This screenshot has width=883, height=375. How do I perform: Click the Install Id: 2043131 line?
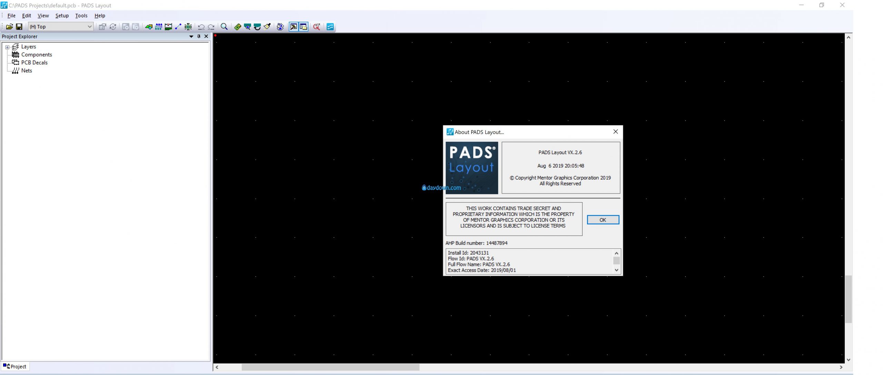click(x=468, y=253)
